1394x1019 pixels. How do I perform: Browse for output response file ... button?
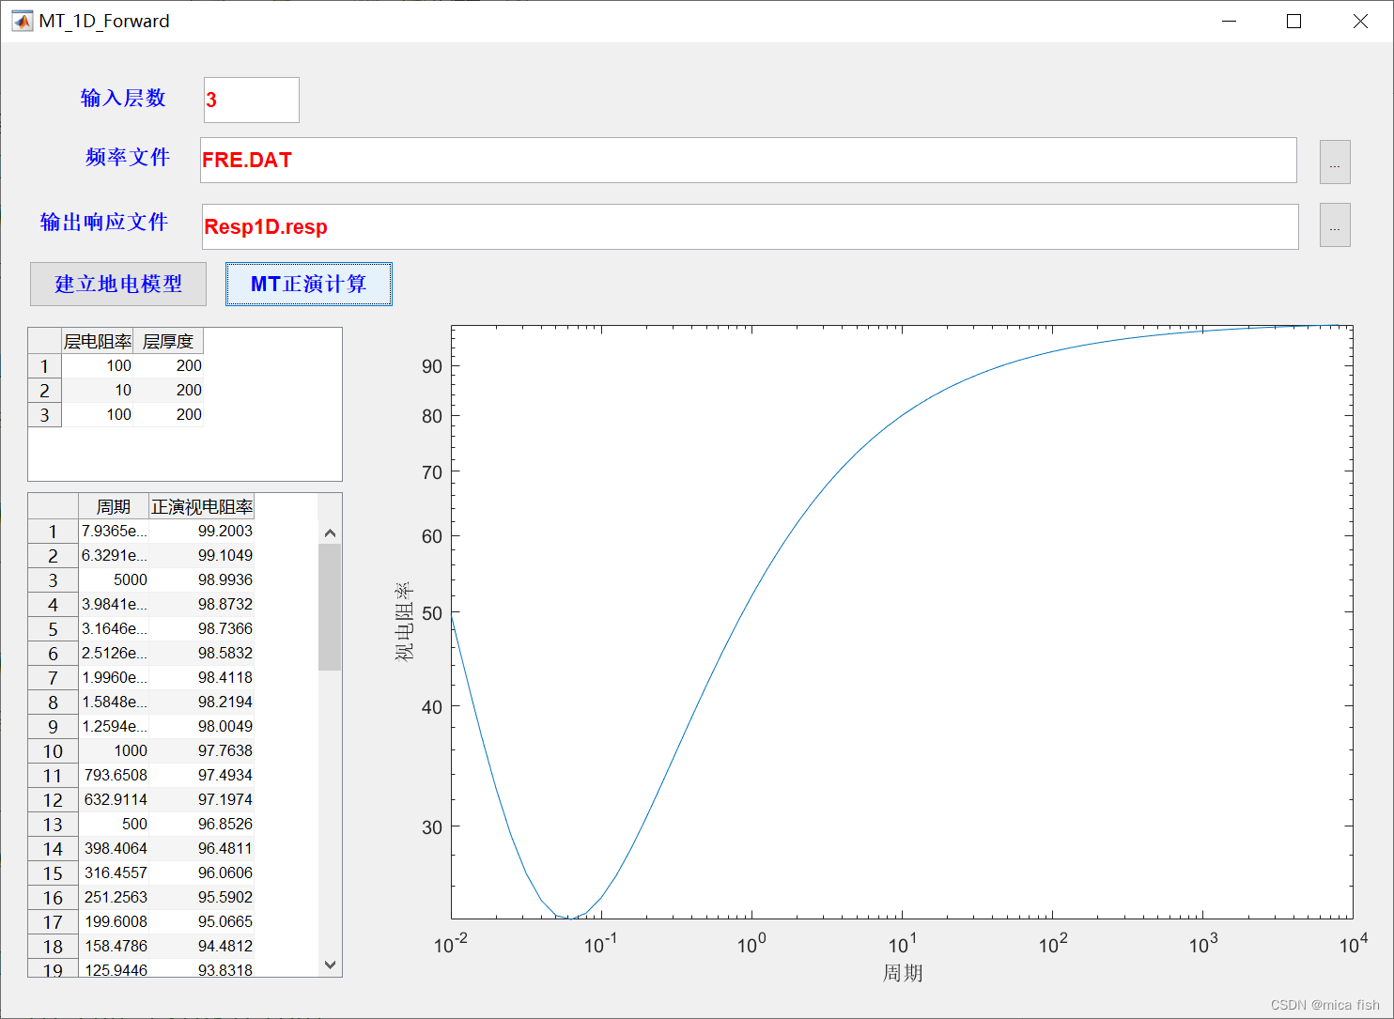1335,224
